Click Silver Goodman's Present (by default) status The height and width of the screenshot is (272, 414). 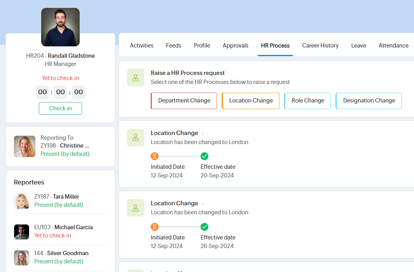(x=58, y=261)
